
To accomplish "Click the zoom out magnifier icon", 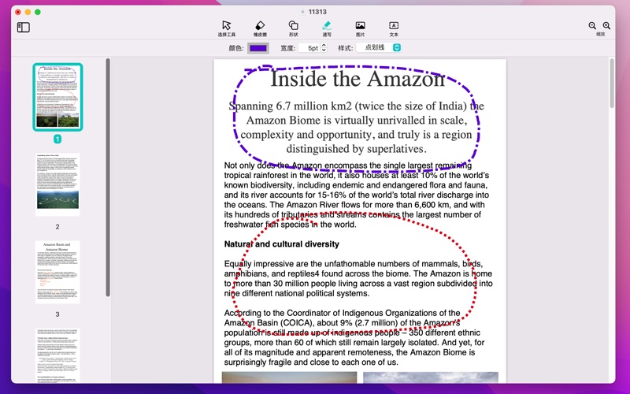I will click(x=592, y=26).
